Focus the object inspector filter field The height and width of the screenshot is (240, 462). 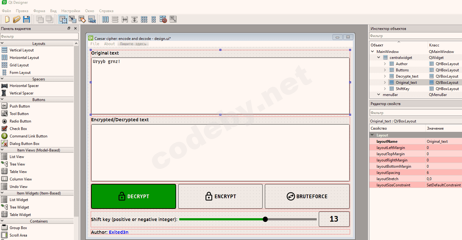(416, 36)
